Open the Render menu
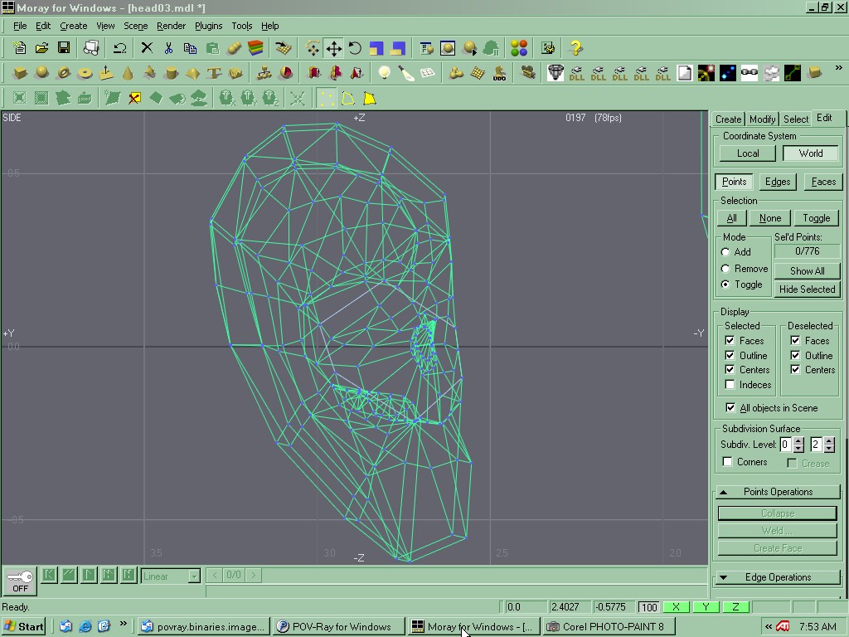Viewport: 849px width, 637px height. click(x=171, y=26)
